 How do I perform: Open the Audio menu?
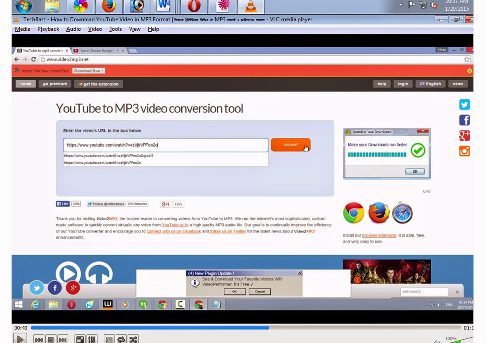click(x=73, y=29)
